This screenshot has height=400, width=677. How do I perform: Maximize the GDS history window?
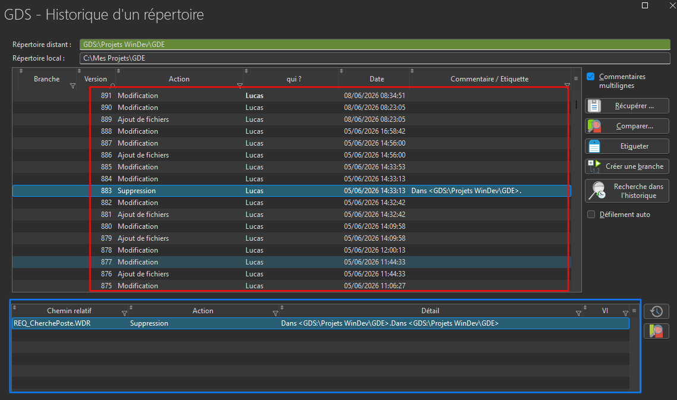point(645,5)
